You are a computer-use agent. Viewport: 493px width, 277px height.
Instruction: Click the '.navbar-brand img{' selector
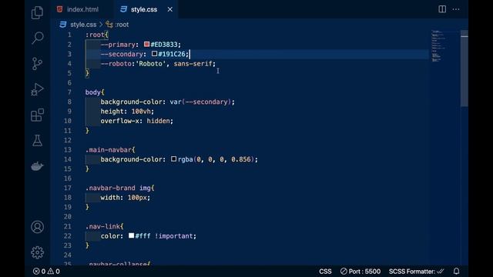120,188
